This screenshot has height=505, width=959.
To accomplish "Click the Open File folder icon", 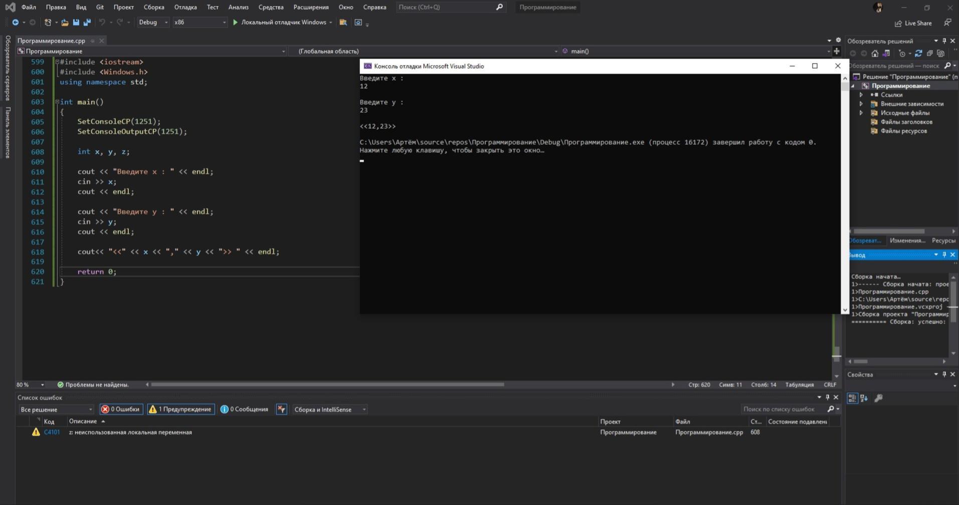I will click(x=65, y=23).
